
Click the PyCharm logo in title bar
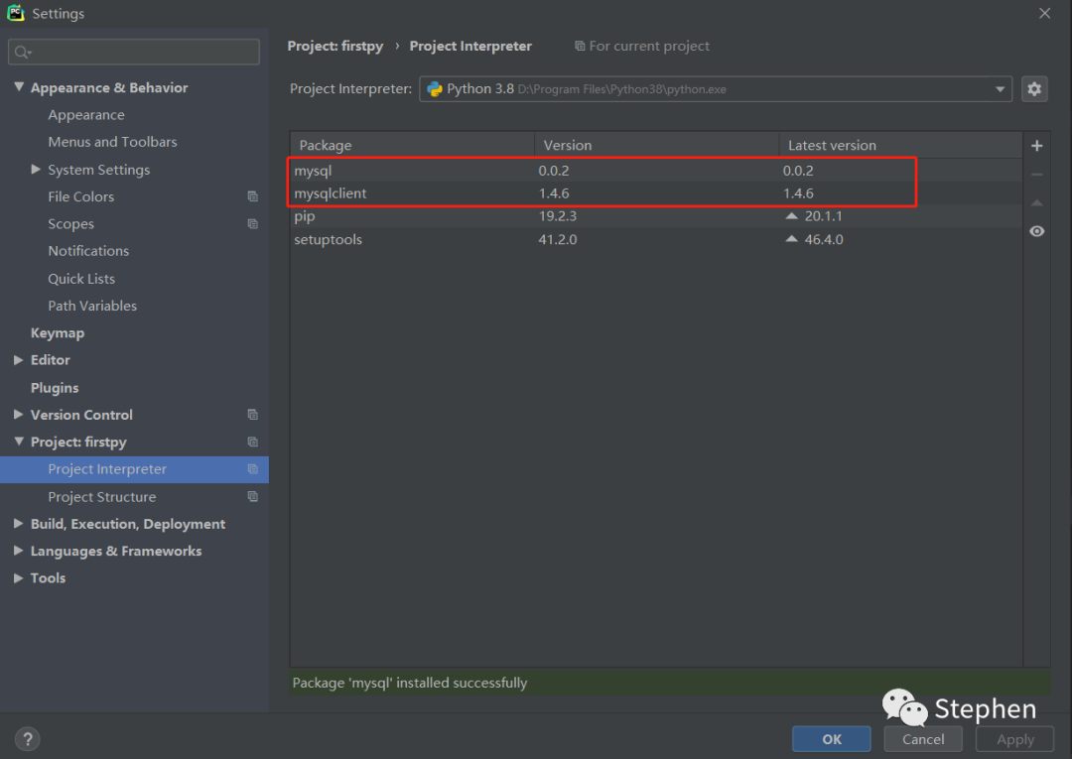15,13
